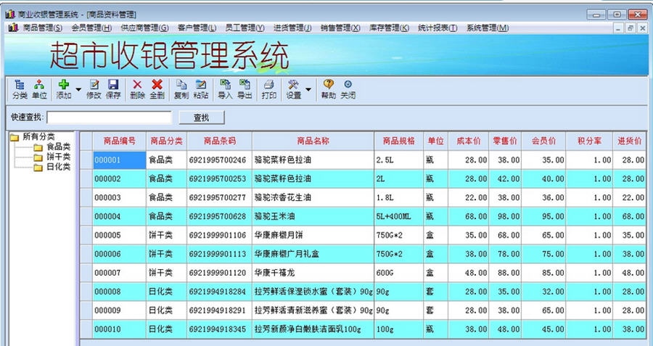Click the row selector for row 000006

tap(86, 254)
